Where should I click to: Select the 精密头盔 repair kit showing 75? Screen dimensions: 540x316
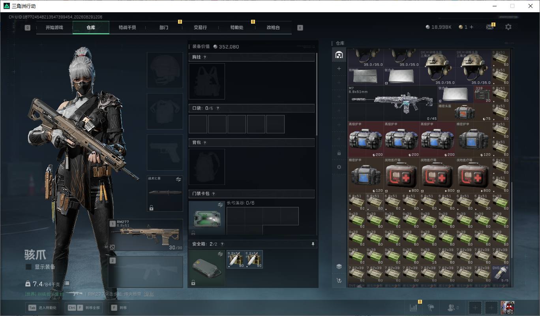pyautogui.click(x=465, y=112)
